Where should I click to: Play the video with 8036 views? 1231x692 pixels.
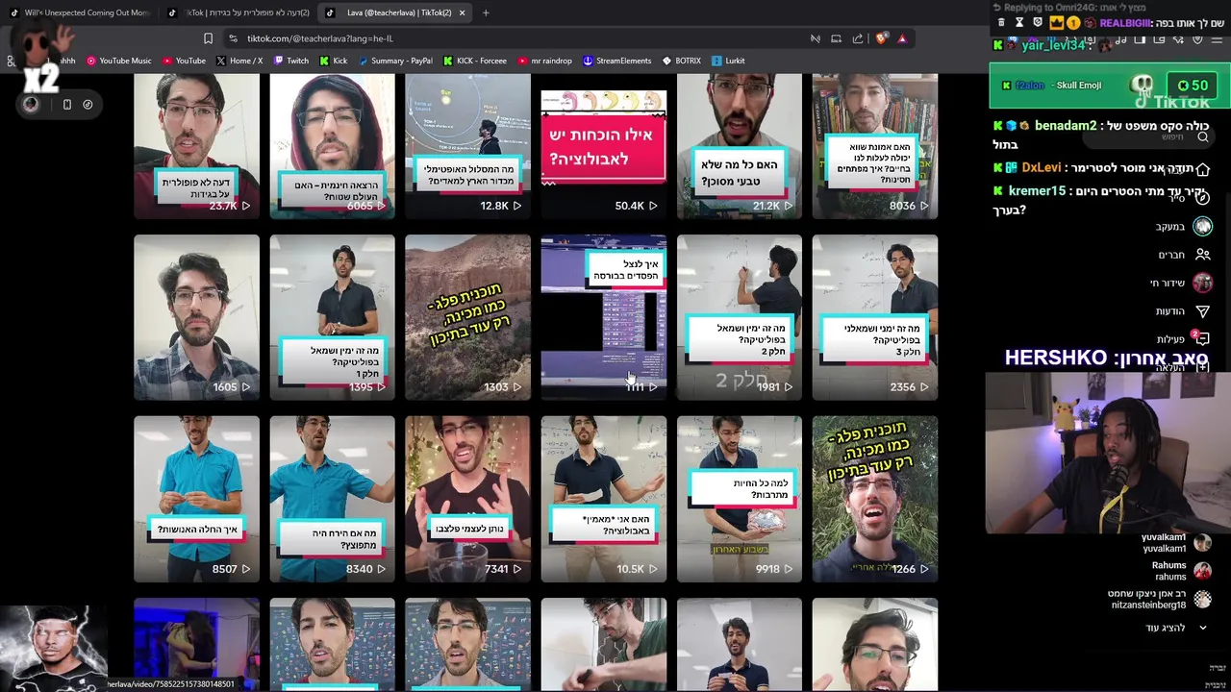click(874, 146)
